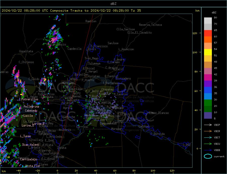Screen dimensions: 227x174
Task: Click the white VBCP arrow legend icon
Action: (208, 125)
